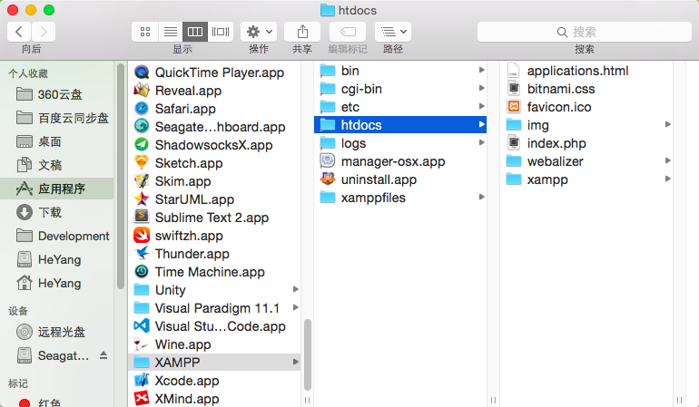Select 远程光盘 under devices
This screenshot has height=407, width=699.
(57, 332)
